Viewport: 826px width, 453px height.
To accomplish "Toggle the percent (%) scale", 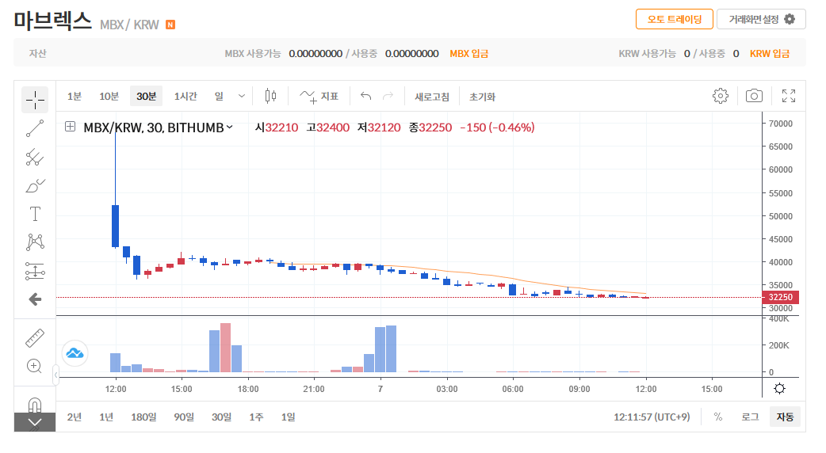I will [x=718, y=417].
